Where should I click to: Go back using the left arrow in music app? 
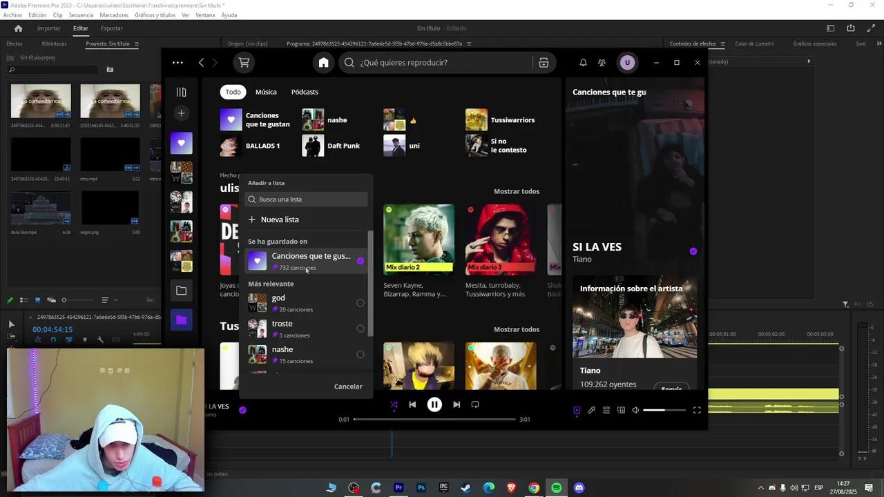click(201, 62)
